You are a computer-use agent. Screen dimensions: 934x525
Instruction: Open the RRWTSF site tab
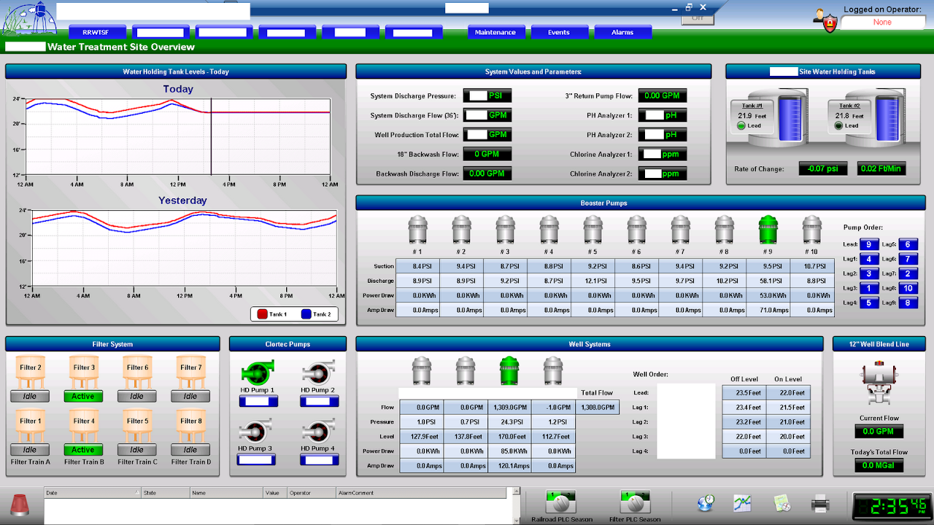coord(98,33)
